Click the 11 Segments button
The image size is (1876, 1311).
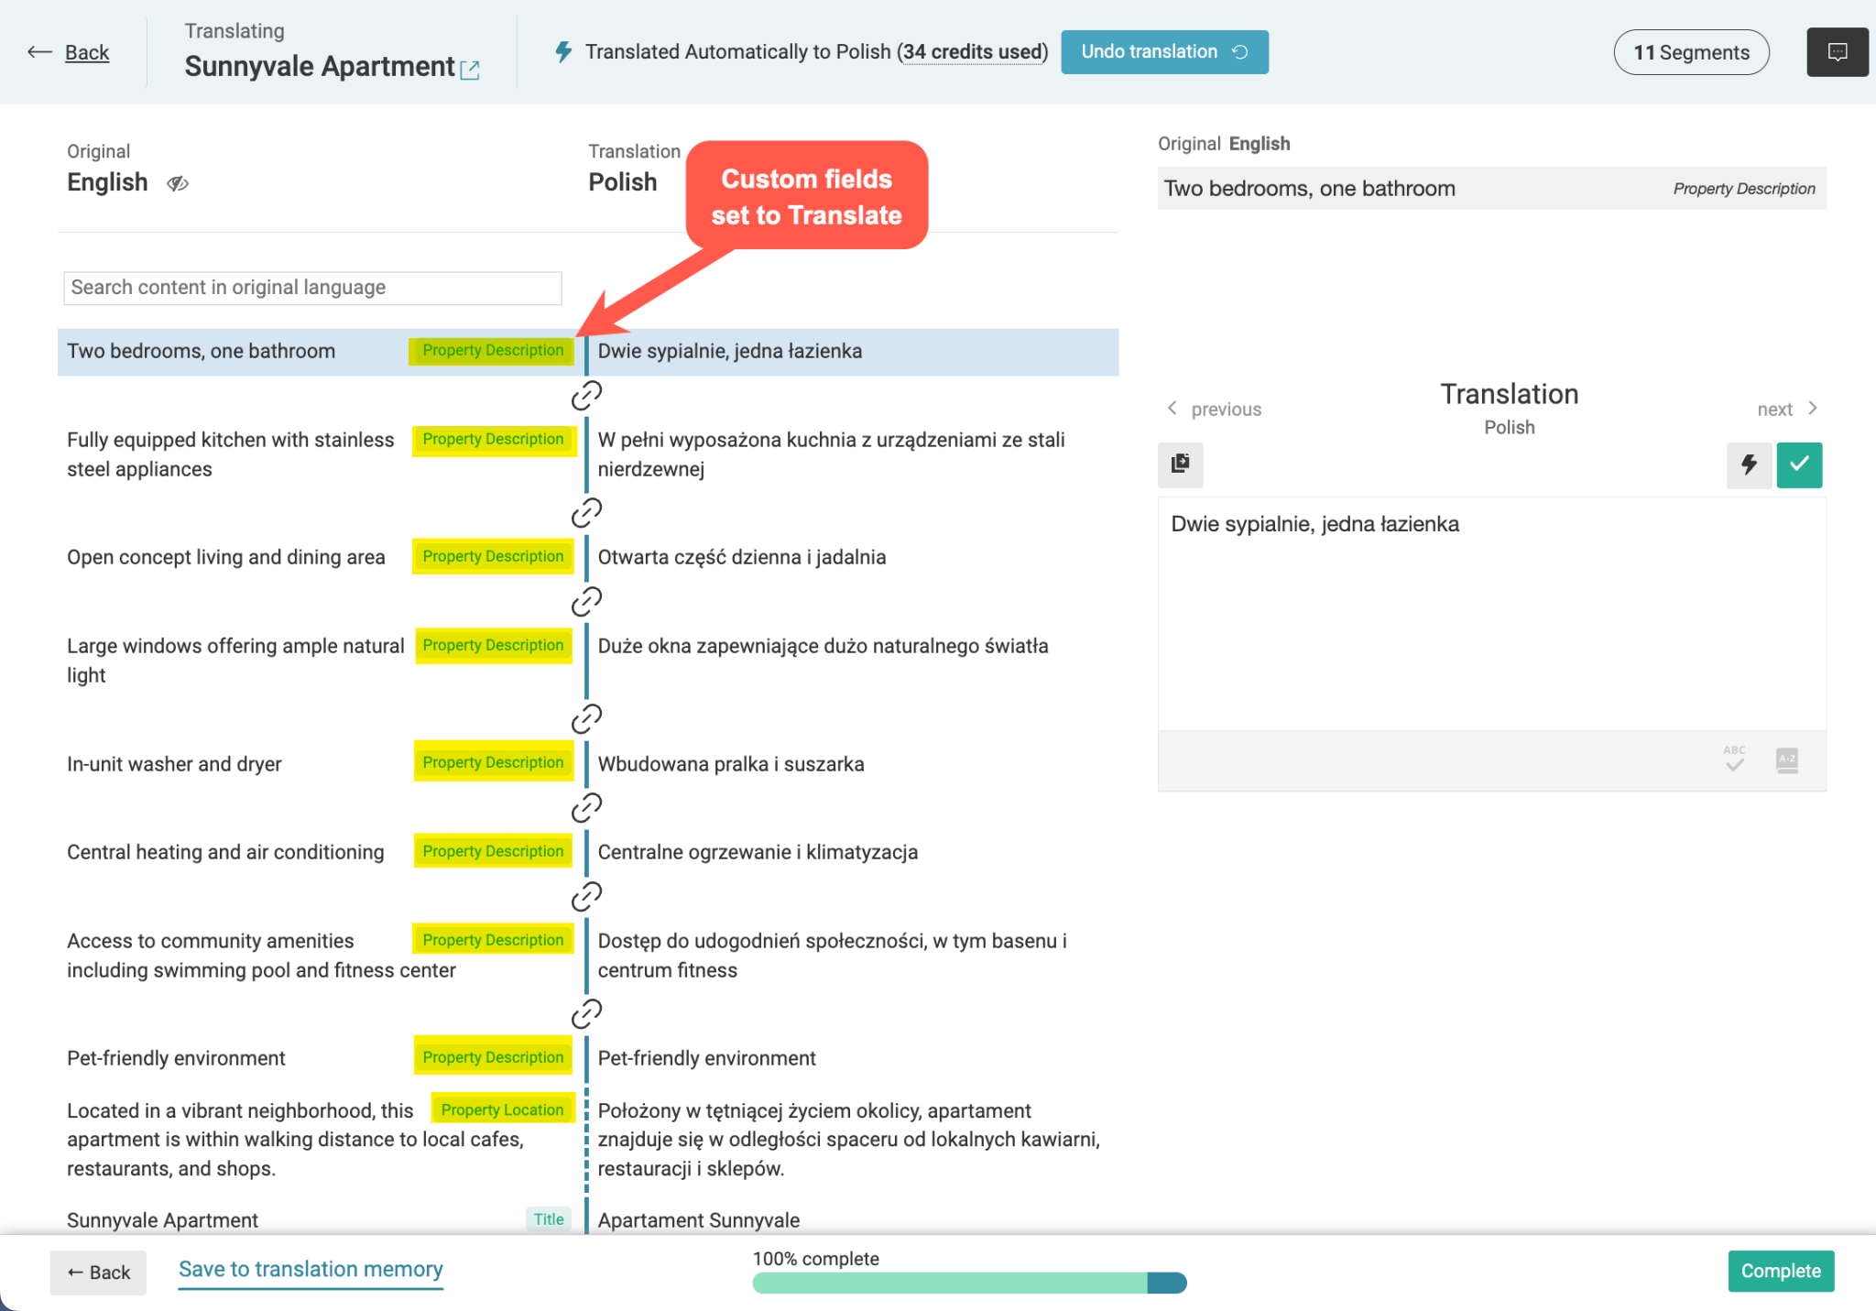click(1691, 52)
